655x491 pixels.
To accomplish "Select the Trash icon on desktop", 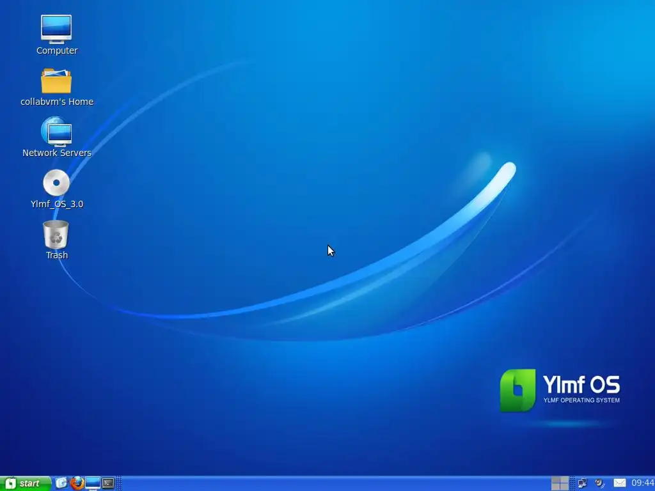I will (x=56, y=234).
